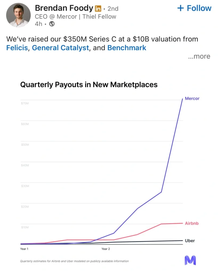The height and width of the screenshot is (275, 220).
Task: Click the purple Mercor "M" logo
Action: (x=190, y=260)
